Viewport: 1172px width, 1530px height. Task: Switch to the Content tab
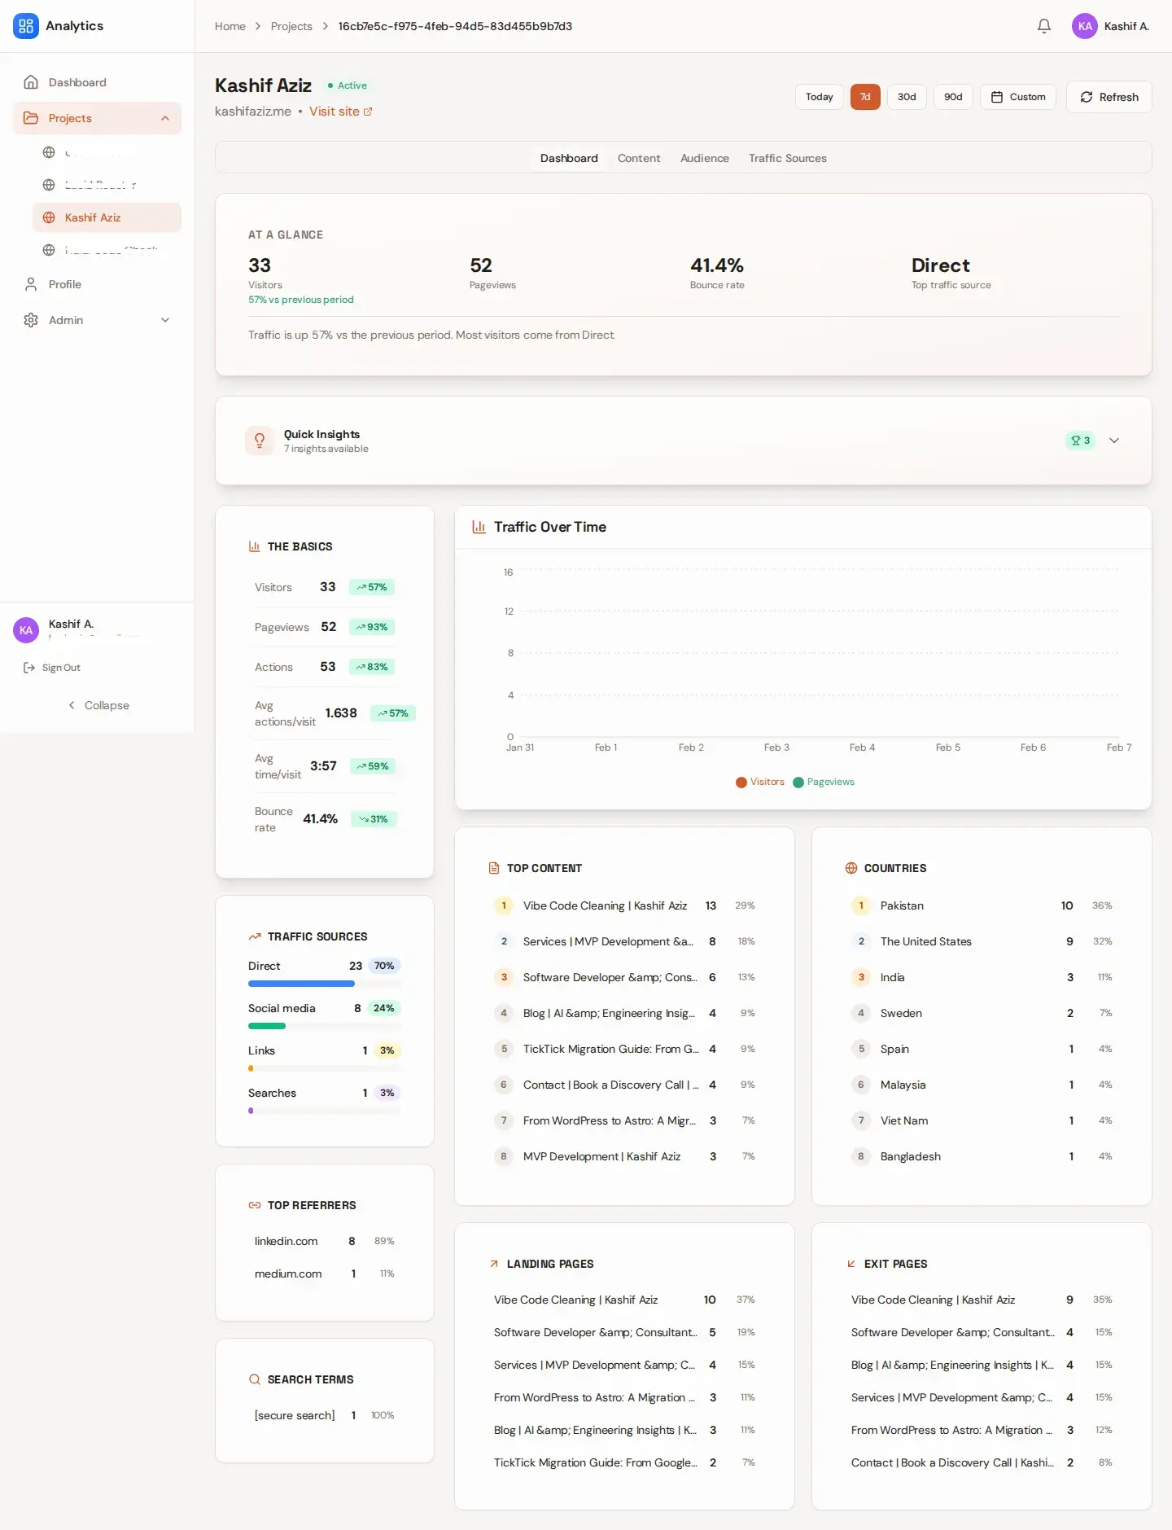click(x=639, y=158)
